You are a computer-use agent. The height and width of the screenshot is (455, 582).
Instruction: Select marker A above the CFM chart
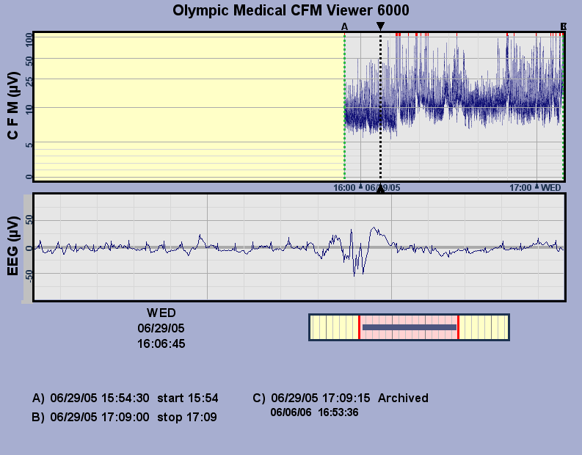click(344, 26)
